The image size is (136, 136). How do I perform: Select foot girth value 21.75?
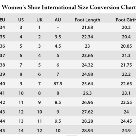[x=126, y=65]
